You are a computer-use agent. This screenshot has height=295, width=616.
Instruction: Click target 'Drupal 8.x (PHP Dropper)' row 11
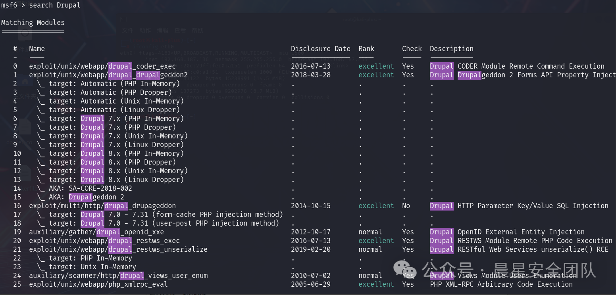(106, 162)
